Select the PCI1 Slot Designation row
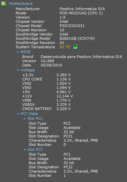 (50, 136)
